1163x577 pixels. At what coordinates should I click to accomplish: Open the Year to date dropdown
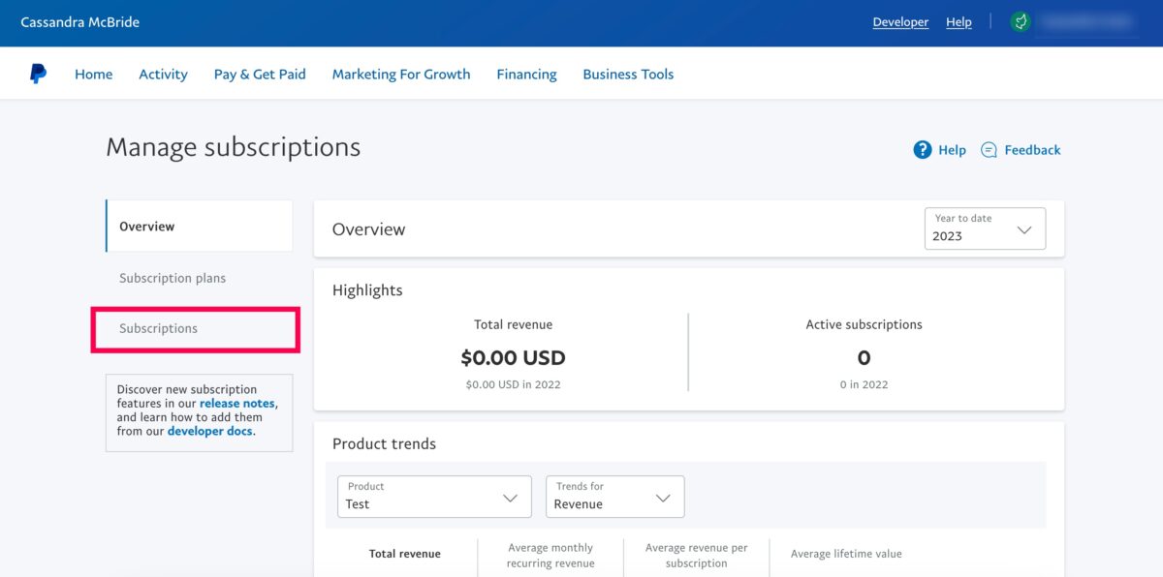[985, 228]
